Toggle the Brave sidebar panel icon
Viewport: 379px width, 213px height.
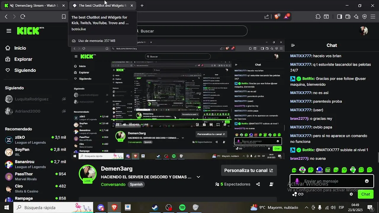(x=340, y=17)
